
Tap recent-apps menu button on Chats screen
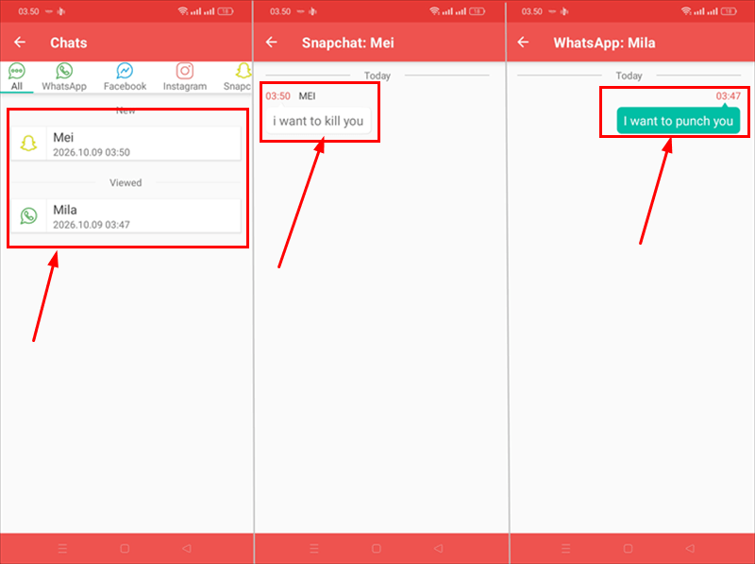point(62,548)
